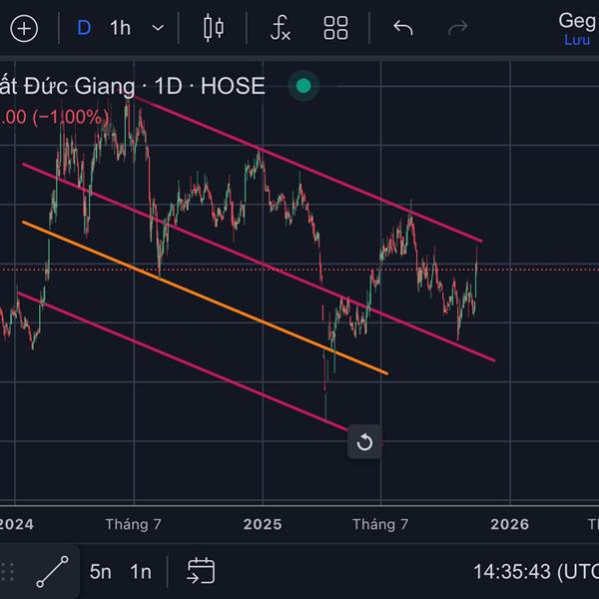This screenshot has height=599, width=599.
Task: Switch to the 1h interval
Action: (x=120, y=28)
